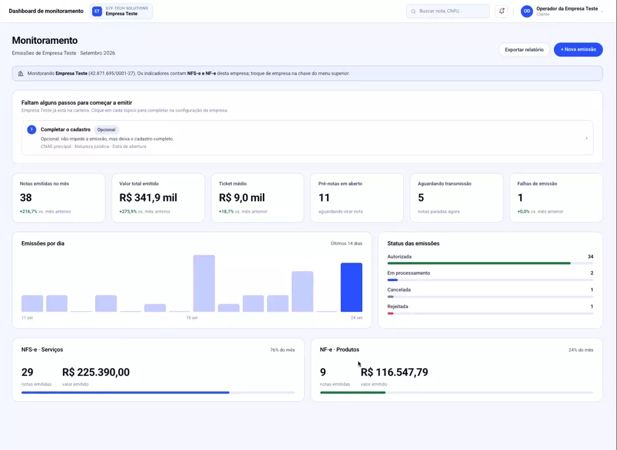Viewport: 617px width, 450px height.
Task: Open the Empresa Teste company switcher
Action: pyautogui.click(x=121, y=11)
